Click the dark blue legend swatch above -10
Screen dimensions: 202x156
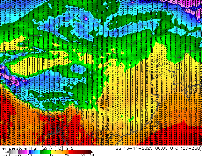[x=30, y=152]
